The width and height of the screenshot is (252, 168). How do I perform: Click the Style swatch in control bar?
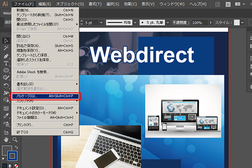click(236, 23)
